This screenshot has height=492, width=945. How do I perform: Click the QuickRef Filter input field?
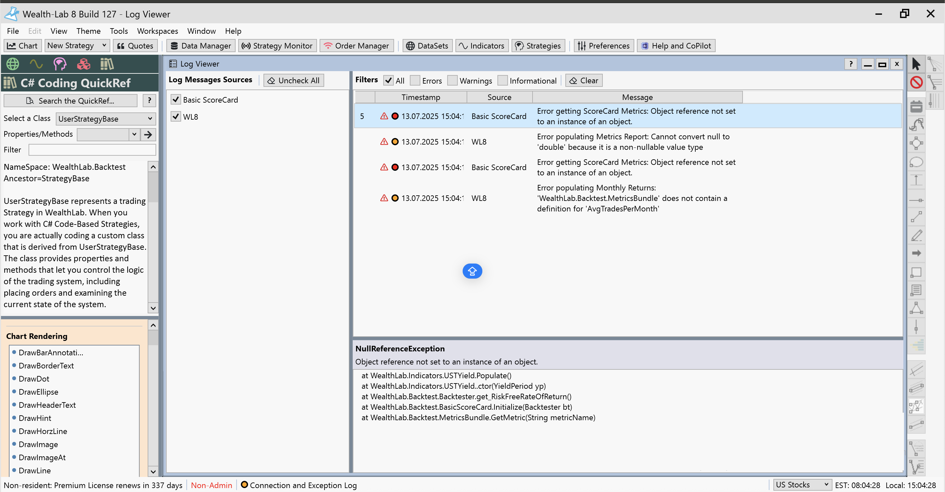[93, 149]
